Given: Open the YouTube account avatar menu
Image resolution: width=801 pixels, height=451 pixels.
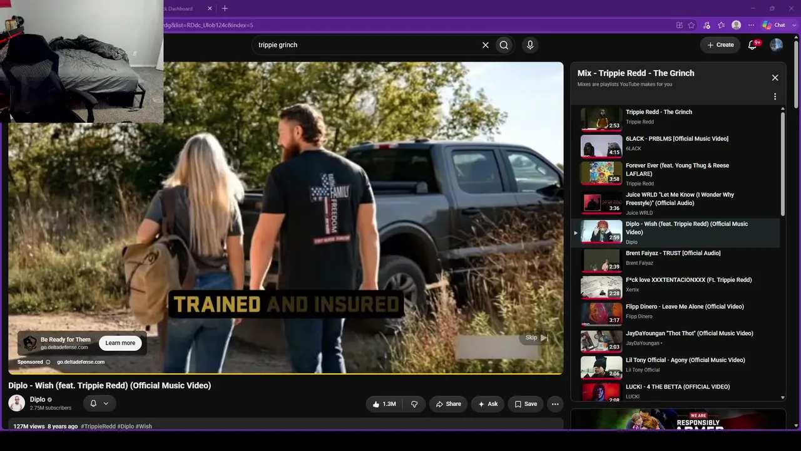Looking at the screenshot, I should tap(777, 45).
